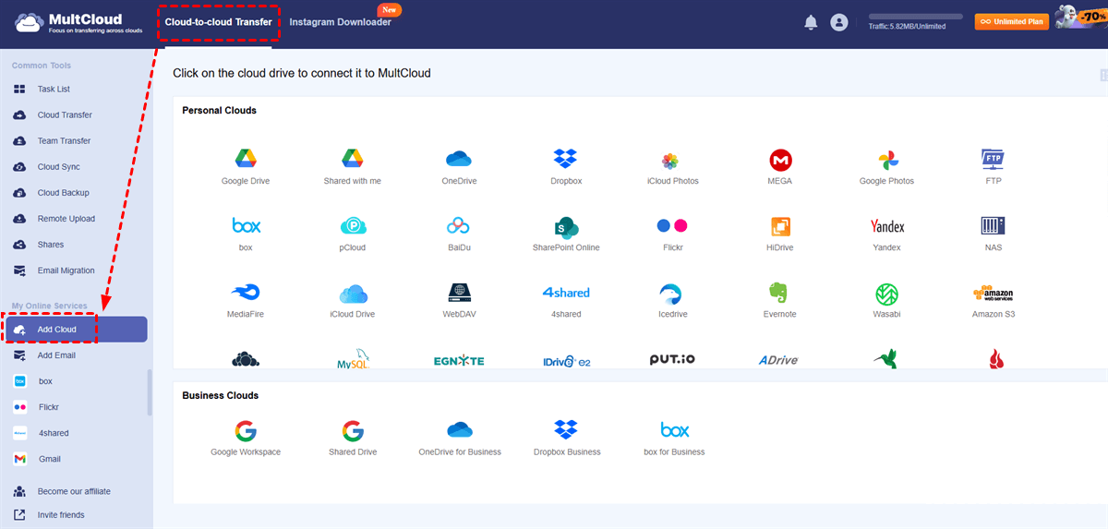This screenshot has width=1108, height=529.
Task: Add Google Shared Drive
Action: [x=352, y=438]
